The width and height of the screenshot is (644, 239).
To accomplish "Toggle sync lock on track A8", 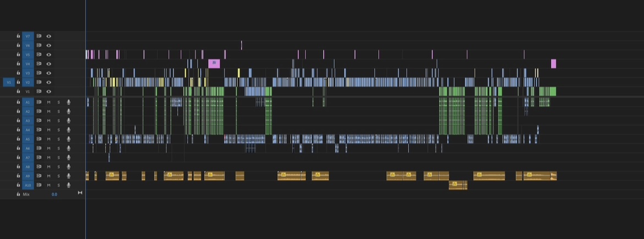I will point(39,166).
